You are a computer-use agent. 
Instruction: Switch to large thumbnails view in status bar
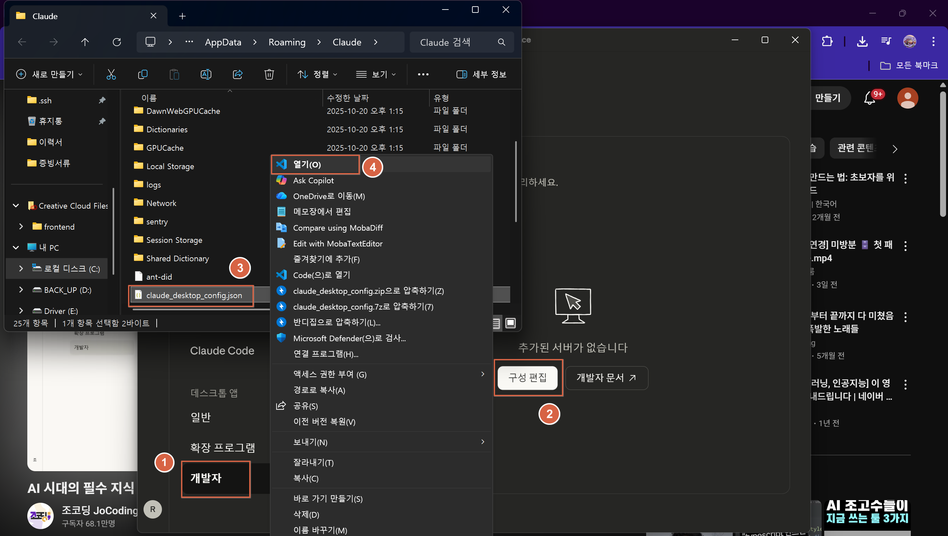pyautogui.click(x=510, y=323)
